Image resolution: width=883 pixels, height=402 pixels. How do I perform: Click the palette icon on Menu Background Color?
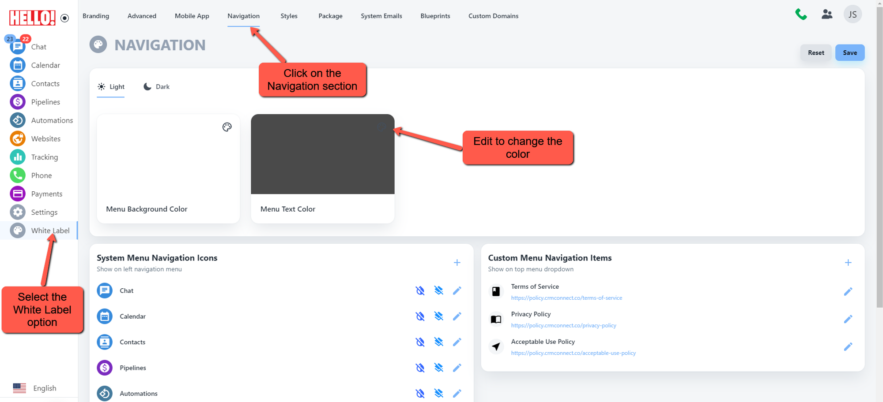coord(227,127)
